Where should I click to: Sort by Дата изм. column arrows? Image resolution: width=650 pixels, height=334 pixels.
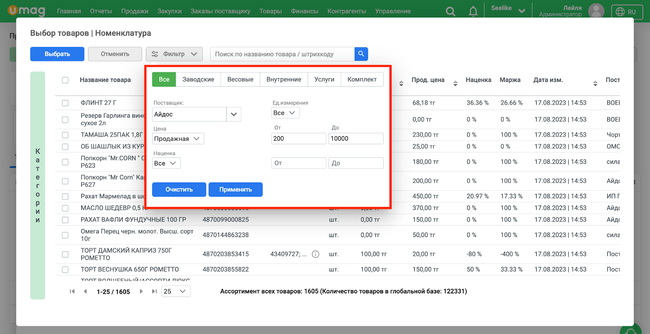coord(595,83)
